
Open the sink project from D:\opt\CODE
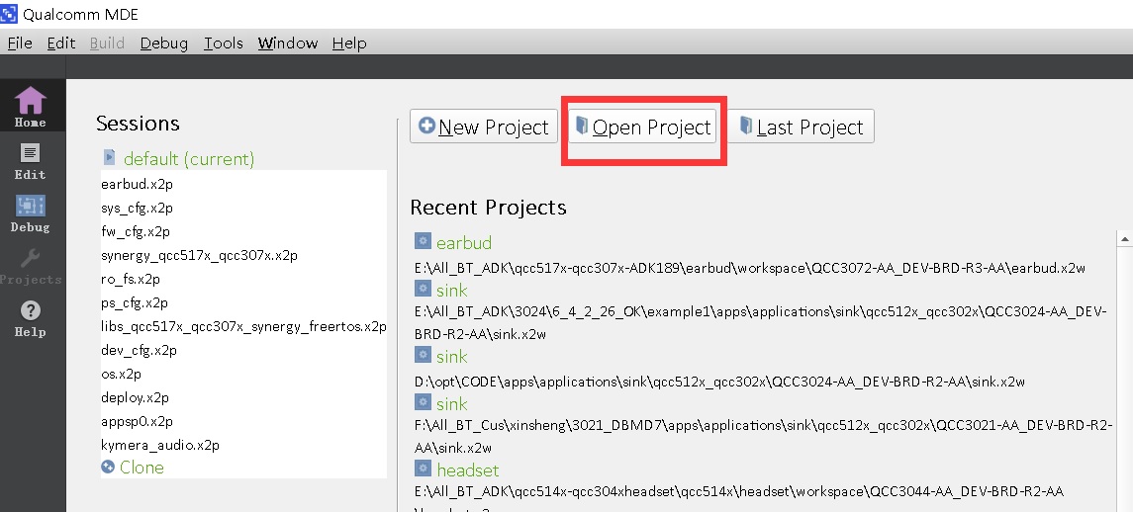pyautogui.click(x=451, y=356)
